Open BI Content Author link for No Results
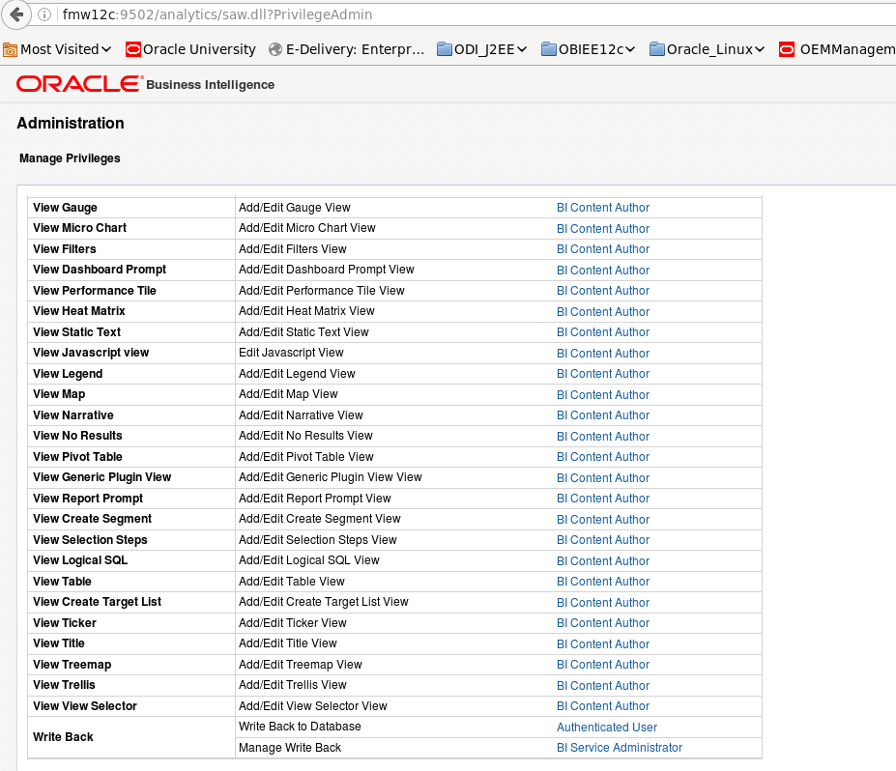This screenshot has width=896, height=771. (x=603, y=437)
